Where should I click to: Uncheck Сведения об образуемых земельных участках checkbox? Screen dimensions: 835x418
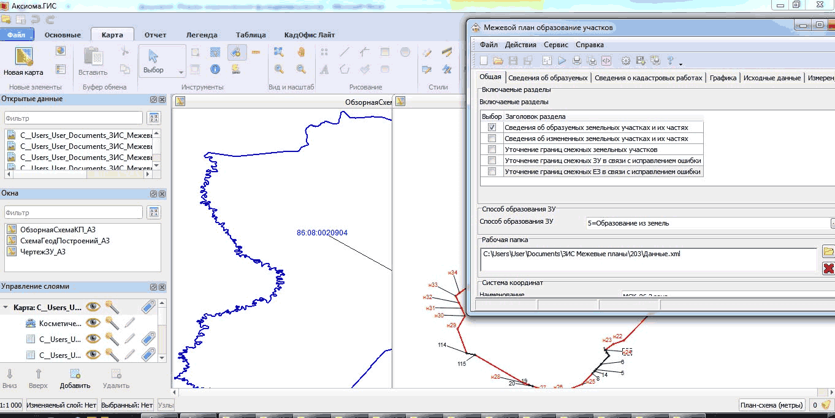tap(492, 127)
